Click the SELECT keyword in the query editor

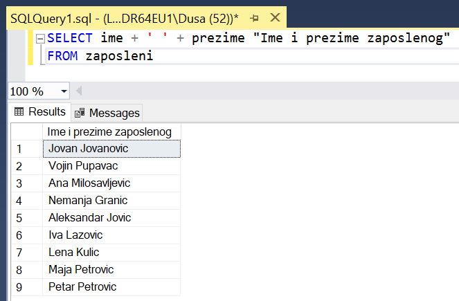click(70, 38)
